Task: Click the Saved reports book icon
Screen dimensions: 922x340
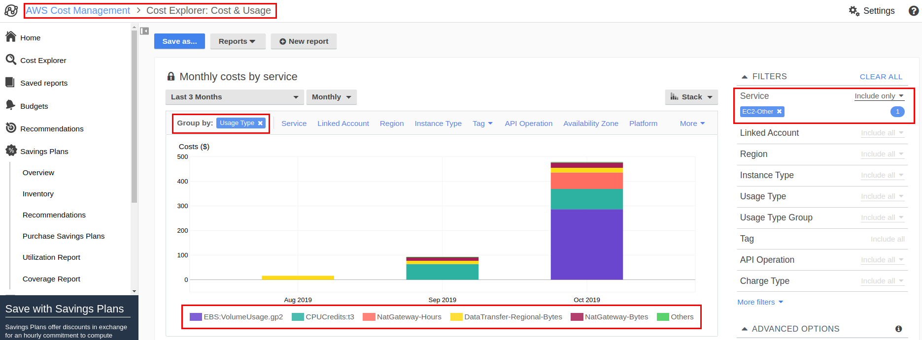Action: coord(10,82)
